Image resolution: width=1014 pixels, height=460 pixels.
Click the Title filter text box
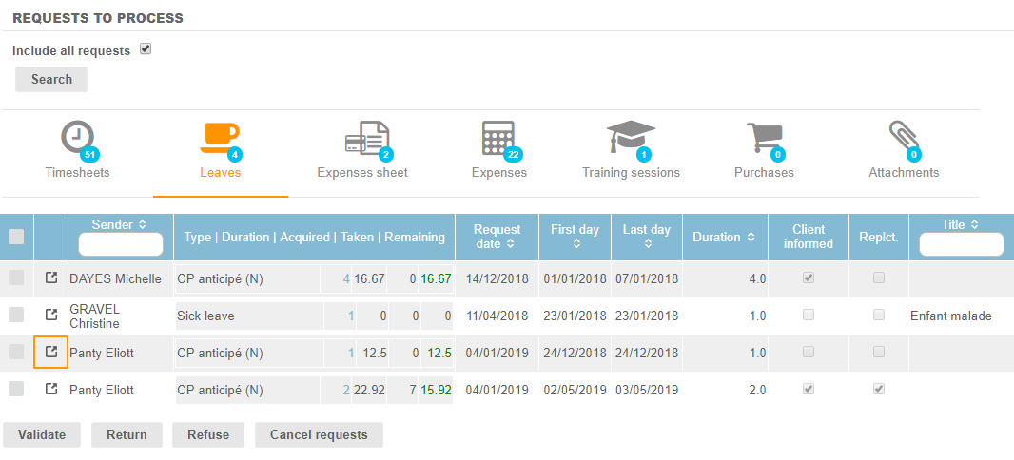click(960, 245)
